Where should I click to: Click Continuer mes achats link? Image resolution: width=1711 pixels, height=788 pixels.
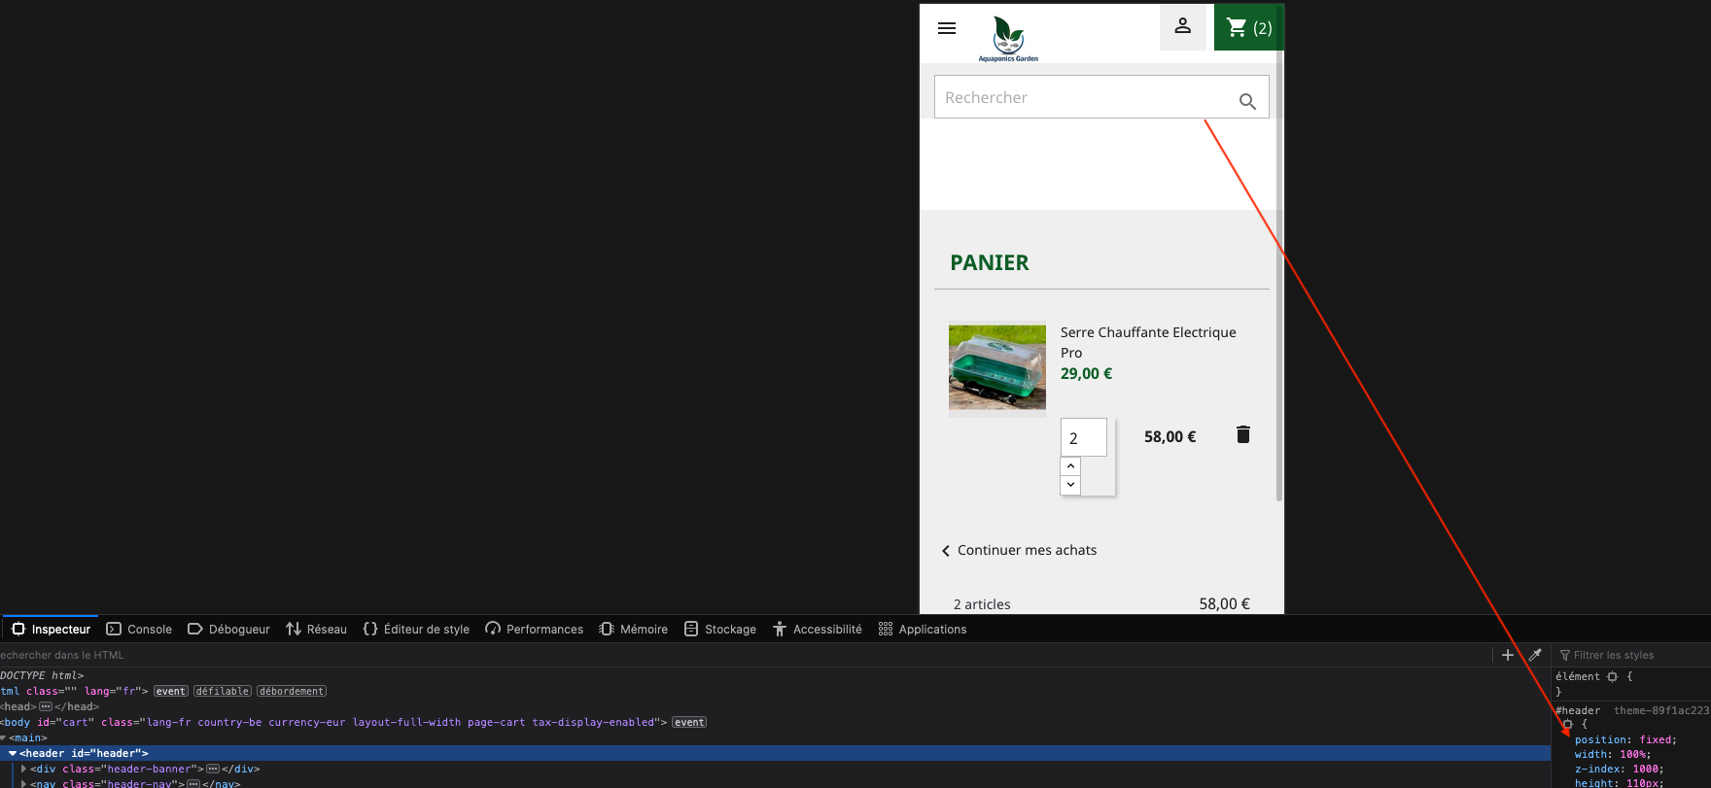(1019, 550)
